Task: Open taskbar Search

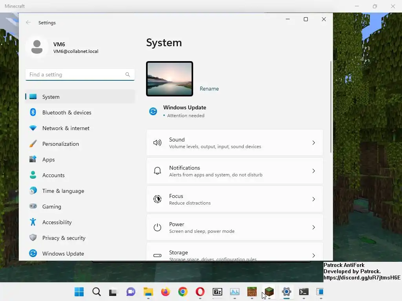Action: pos(97,292)
